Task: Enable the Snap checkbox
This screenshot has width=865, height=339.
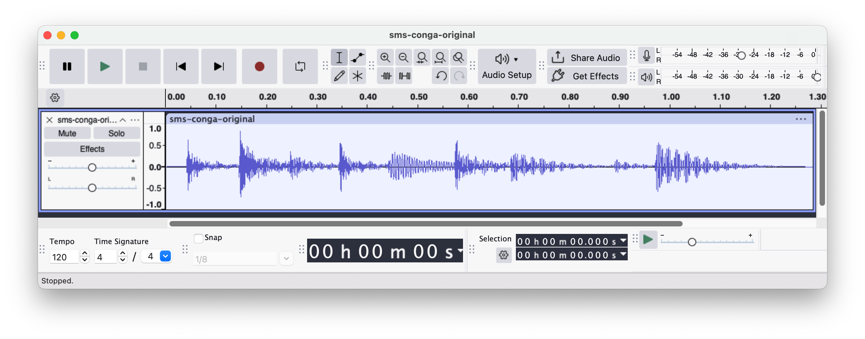Action: point(199,238)
